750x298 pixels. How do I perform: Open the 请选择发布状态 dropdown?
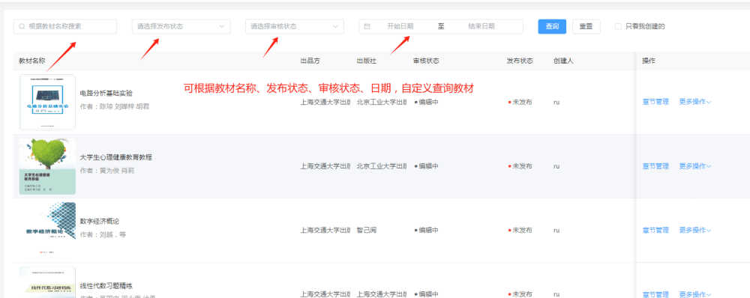click(x=181, y=27)
